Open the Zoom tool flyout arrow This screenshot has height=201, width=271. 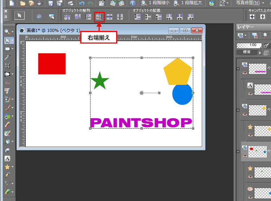click(12, 32)
